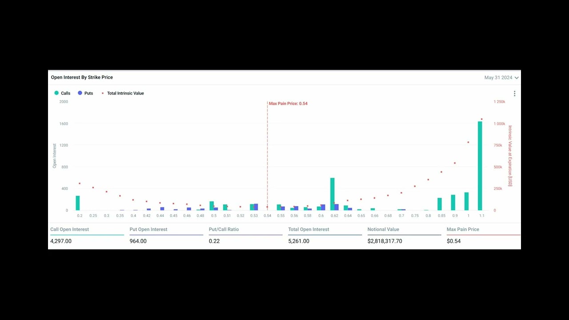
Task: Click the Notional Value stat label
Action: click(x=383, y=229)
